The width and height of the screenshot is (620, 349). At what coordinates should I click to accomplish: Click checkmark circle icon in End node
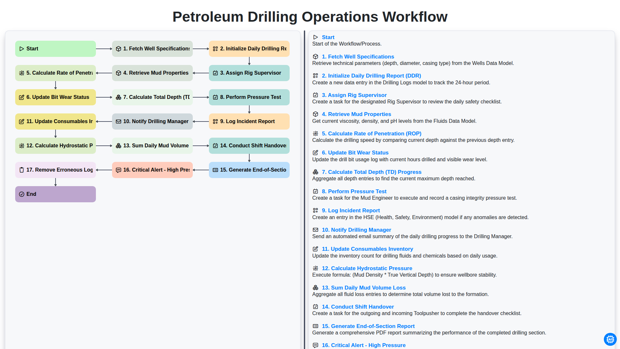pyautogui.click(x=22, y=194)
